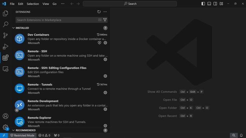Open notifications bell in status bar
Screen dimensions: 246x138
click(241, 135)
